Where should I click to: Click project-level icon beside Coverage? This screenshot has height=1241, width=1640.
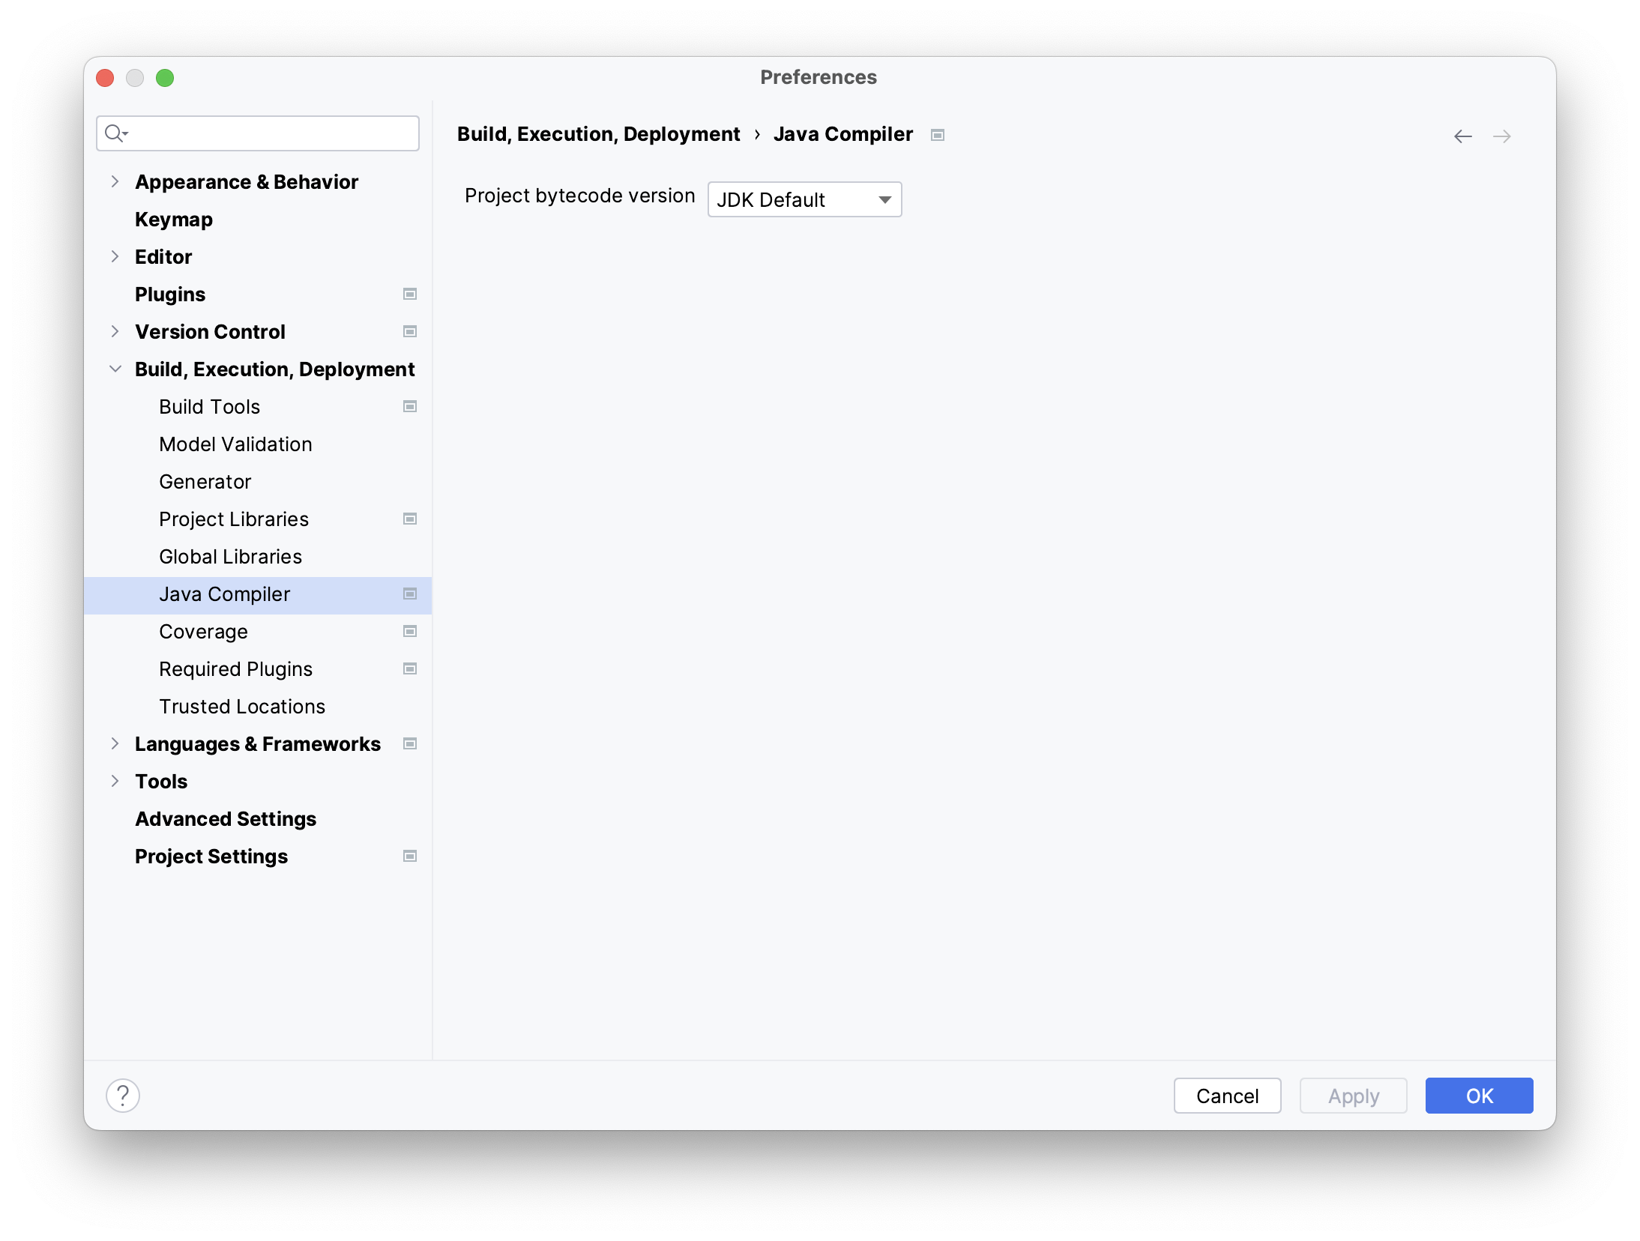[x=410, y=631]
